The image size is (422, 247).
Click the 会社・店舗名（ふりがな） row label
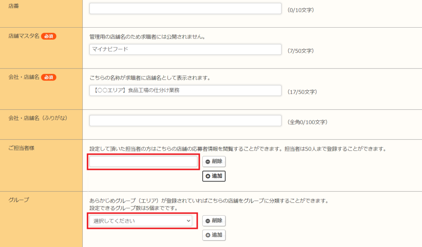coord(38,118)
